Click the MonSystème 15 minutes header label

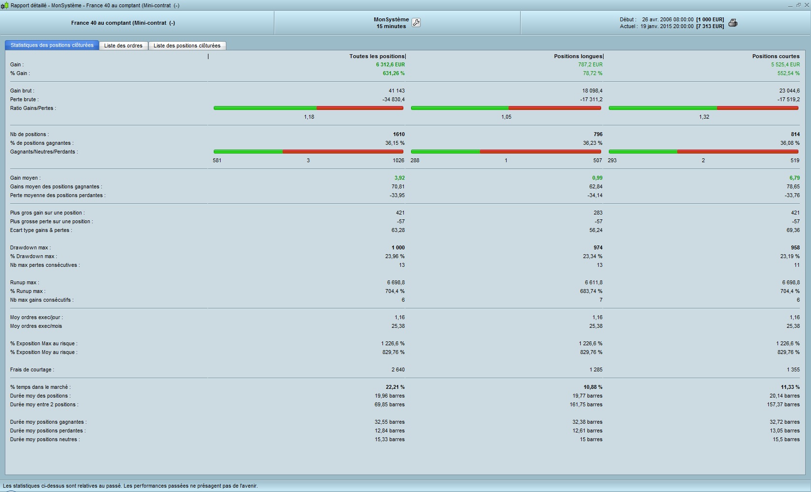(391, 23)
